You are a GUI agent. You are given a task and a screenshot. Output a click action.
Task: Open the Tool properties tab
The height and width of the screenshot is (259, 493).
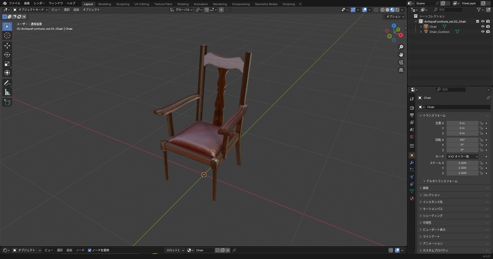point(412,99)
